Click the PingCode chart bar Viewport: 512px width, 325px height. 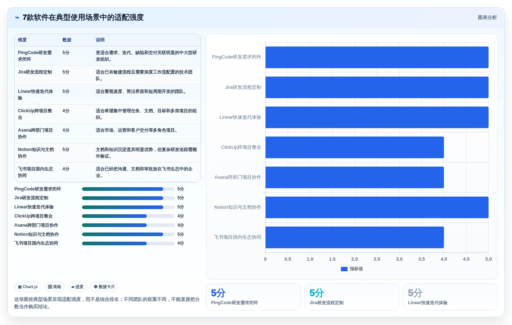point(377,57)
